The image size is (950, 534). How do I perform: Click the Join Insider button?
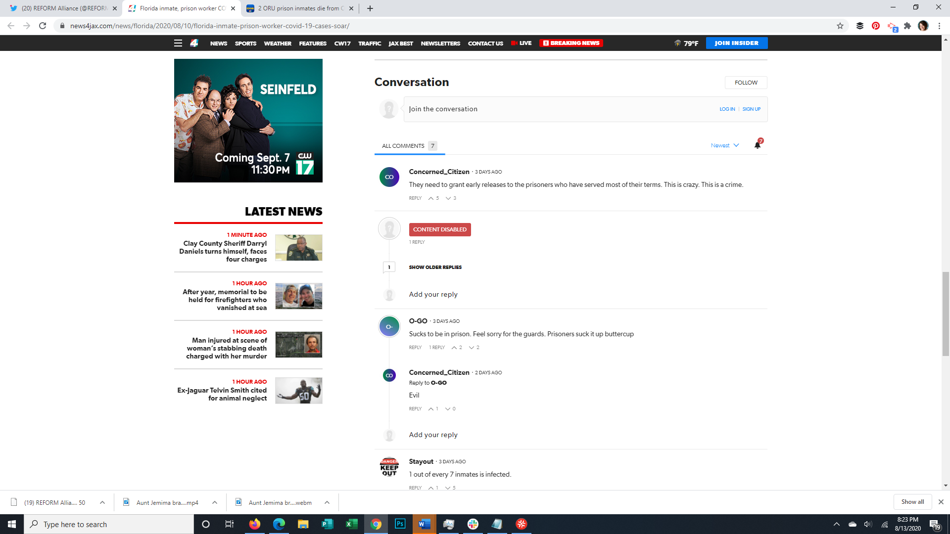(x=736, y=43)
